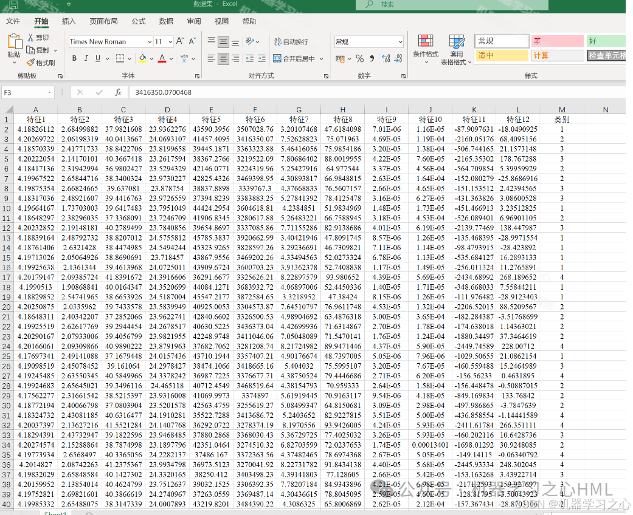Apply the red font color
Image resolution: width=633 pixels, height=515 pixels.
(162, 58)
